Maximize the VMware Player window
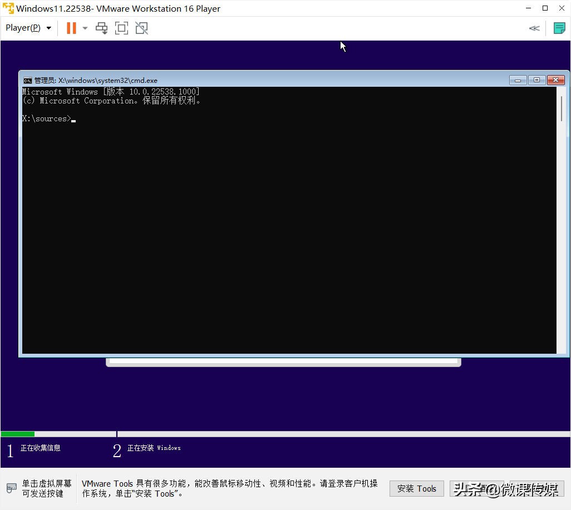 (545, 8)
